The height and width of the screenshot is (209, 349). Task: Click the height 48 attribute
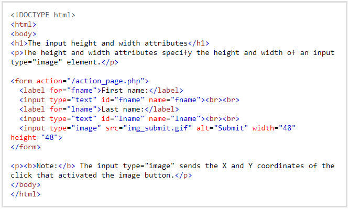pyautogui.click(x=34, y=138)
